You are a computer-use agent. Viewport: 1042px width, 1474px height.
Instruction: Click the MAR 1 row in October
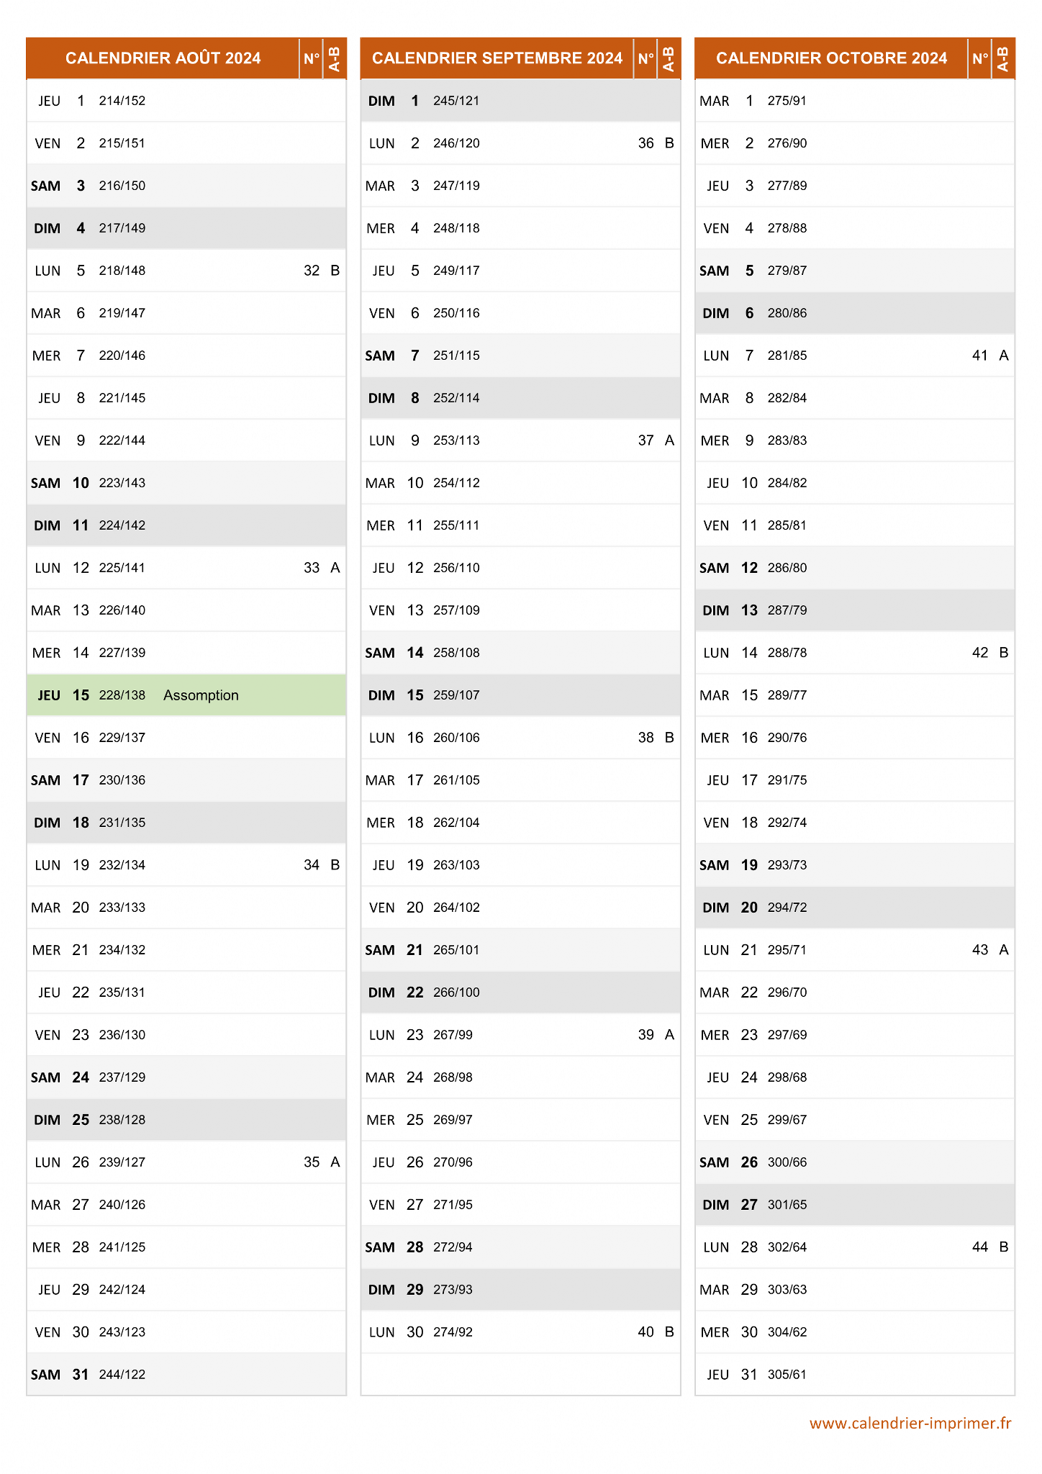855,101
